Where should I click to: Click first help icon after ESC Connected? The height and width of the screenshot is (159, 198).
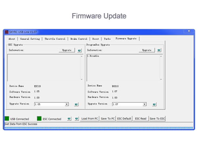(x=69, y=118)
